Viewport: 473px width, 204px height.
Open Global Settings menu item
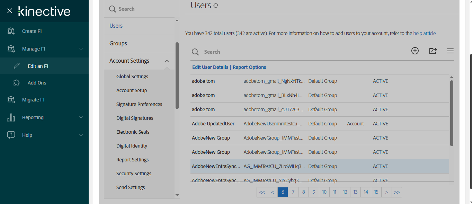(x=132, y=77)
